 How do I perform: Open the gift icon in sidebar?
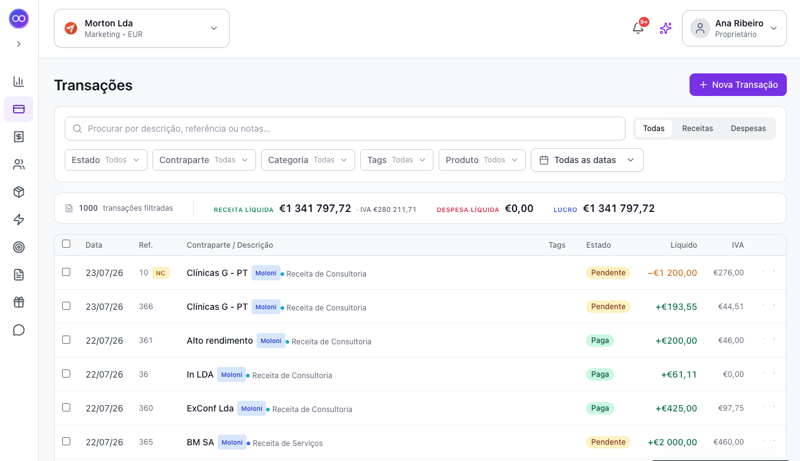pos(19,302)
